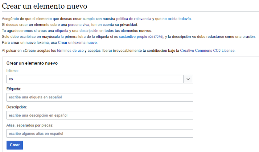Follow the 'no exista todavía' link
Screen dimensions: 259x152
pos(177,19)
